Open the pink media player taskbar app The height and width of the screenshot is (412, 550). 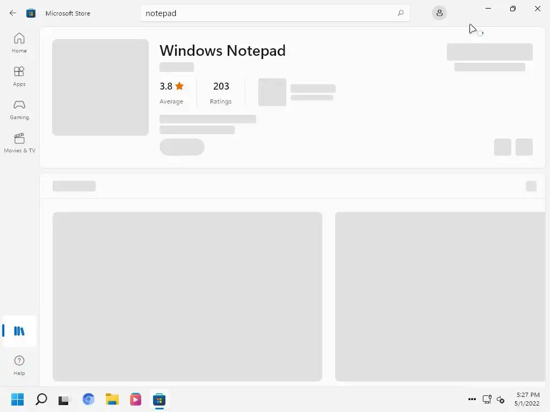pyautogui.click(x=136, y=399)
